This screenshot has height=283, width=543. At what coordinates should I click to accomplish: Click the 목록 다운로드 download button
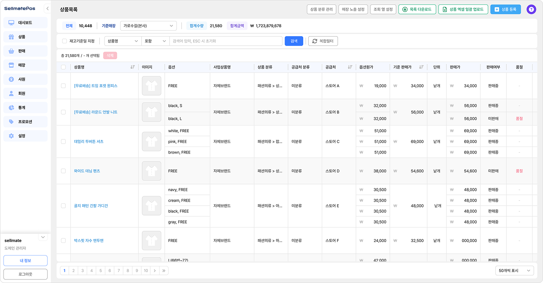click(x=417, y=9)
